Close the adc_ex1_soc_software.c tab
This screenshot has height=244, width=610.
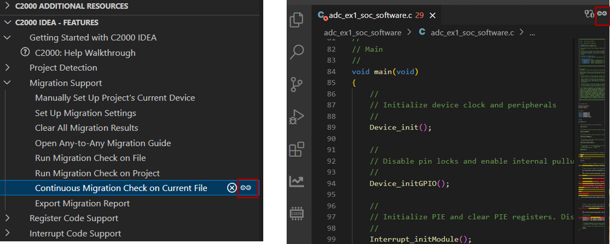433,15
